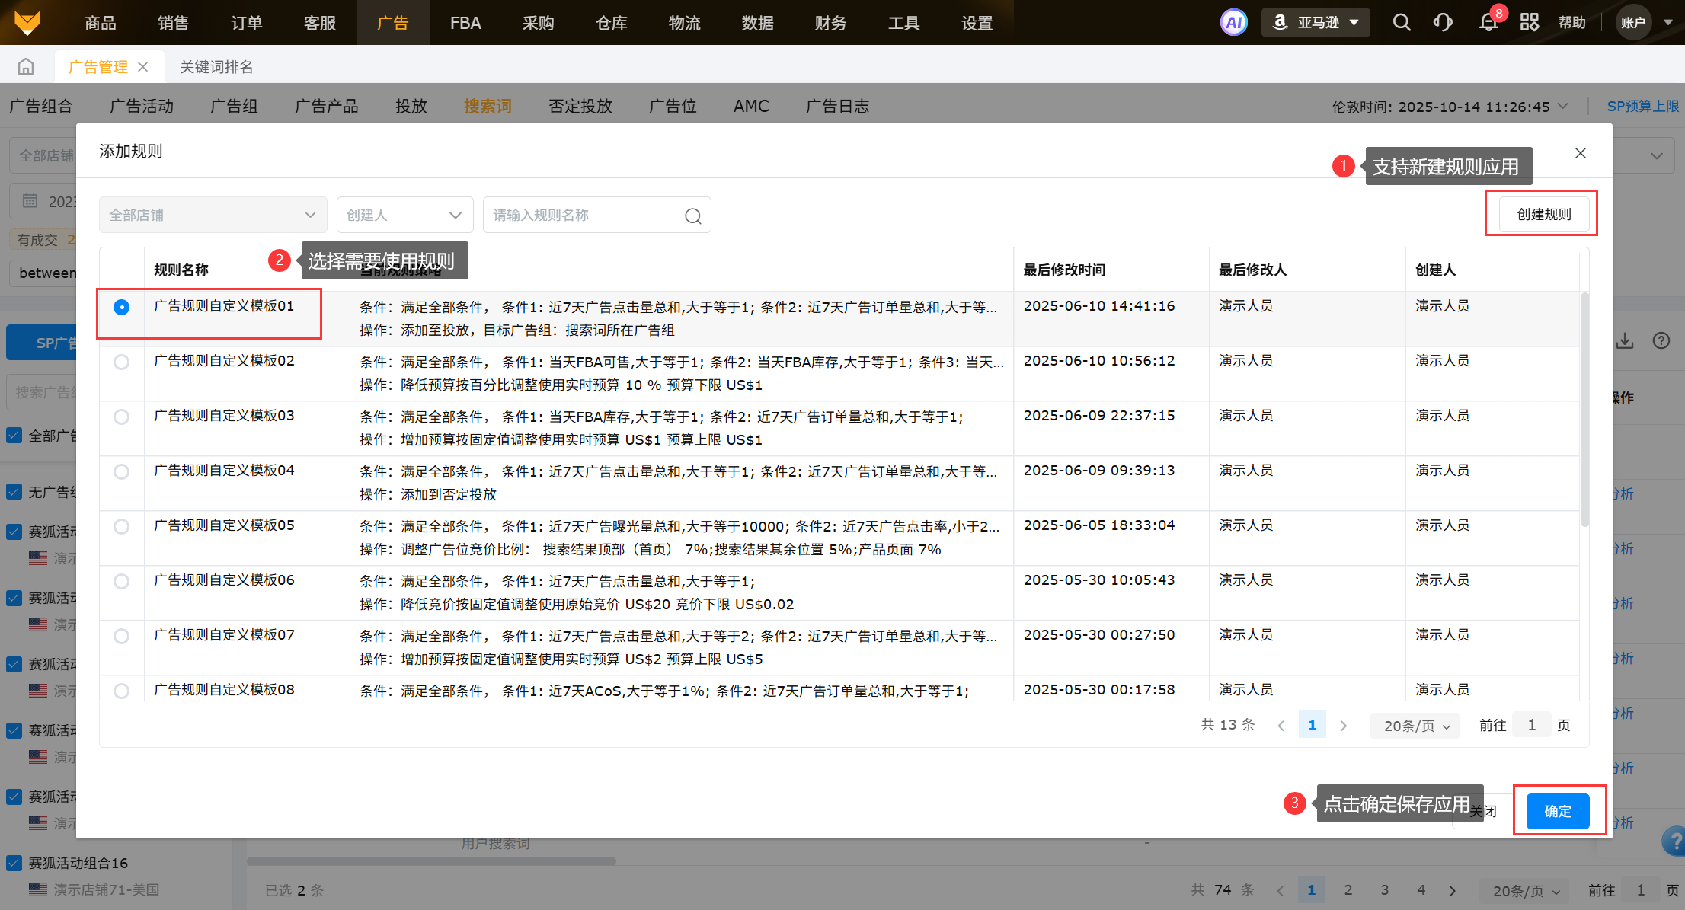This screenshot has height=910, width=1685.
Task: Select rule template 07 (广告规则自定义模板07) radio button
Action: tap(121, 636)
